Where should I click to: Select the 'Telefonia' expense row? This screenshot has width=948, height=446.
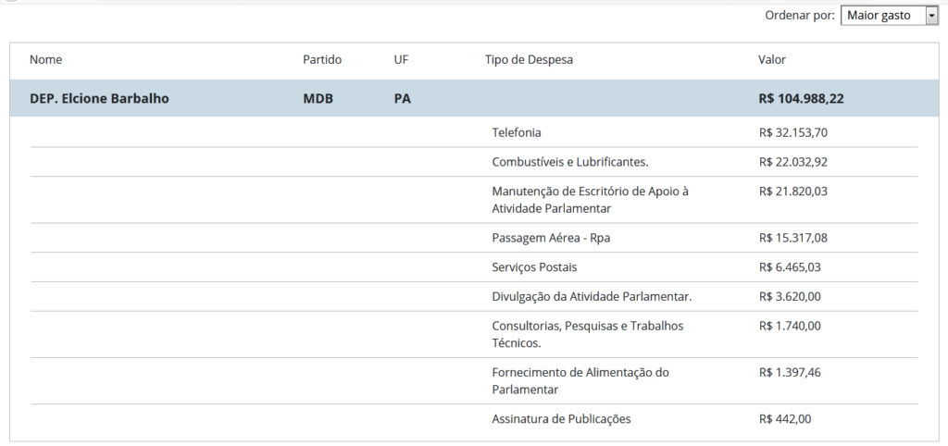517,132
